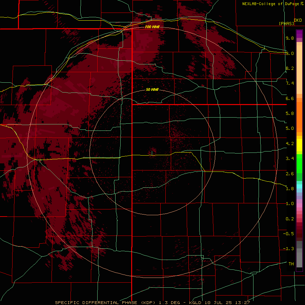The height and width of the screenshot is (305, 305).
Task: Pick the bright green swatch on color bar
Action: pos(299,163)
